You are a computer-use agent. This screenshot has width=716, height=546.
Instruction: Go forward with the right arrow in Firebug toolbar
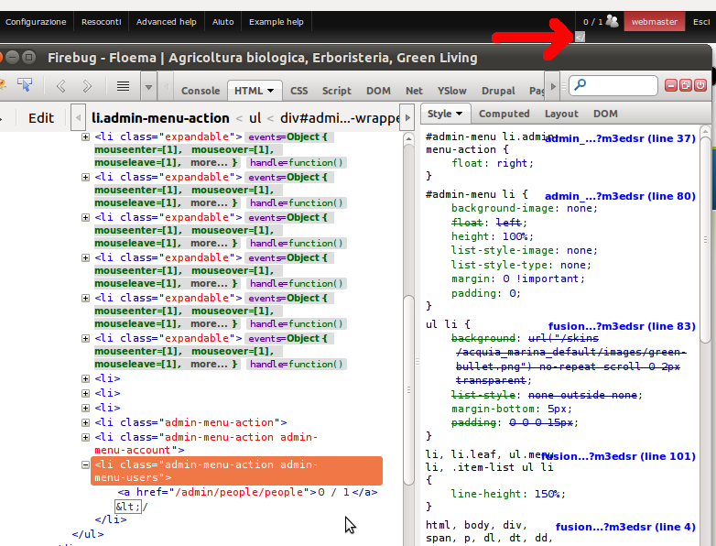tap(87, 86)
